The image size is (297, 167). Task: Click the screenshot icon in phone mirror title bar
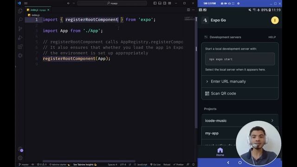coord(222,3)
